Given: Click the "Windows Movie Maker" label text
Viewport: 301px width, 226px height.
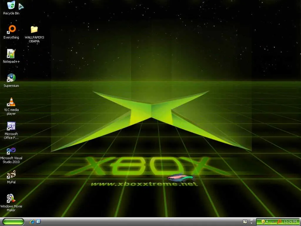Looking at the screenshot, I should click(x=11, y=208).
